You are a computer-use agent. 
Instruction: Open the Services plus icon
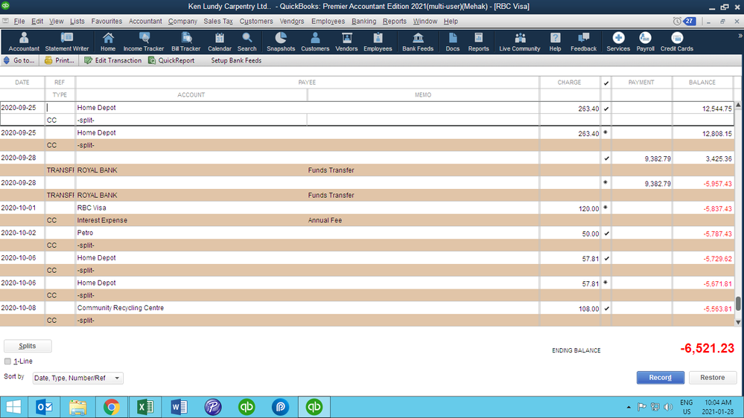pyautogui.click(x=618, y=42)
